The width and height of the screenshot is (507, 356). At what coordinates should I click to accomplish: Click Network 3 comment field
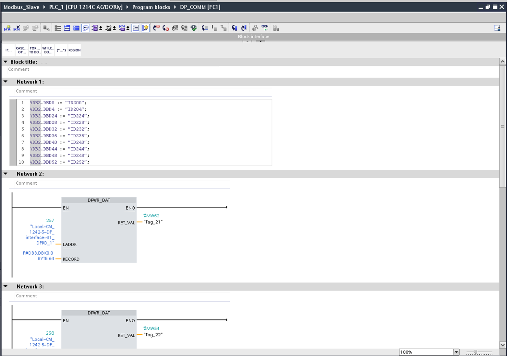[x=122, y=296]
